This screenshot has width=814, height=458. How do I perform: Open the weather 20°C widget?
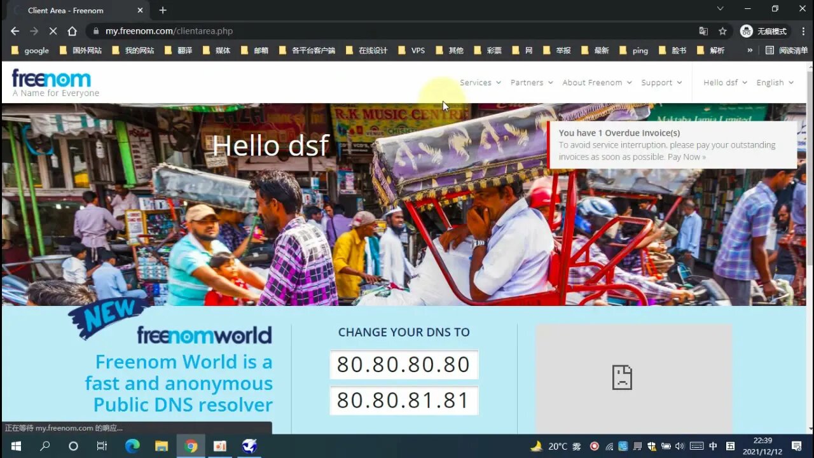pos(555,447)
